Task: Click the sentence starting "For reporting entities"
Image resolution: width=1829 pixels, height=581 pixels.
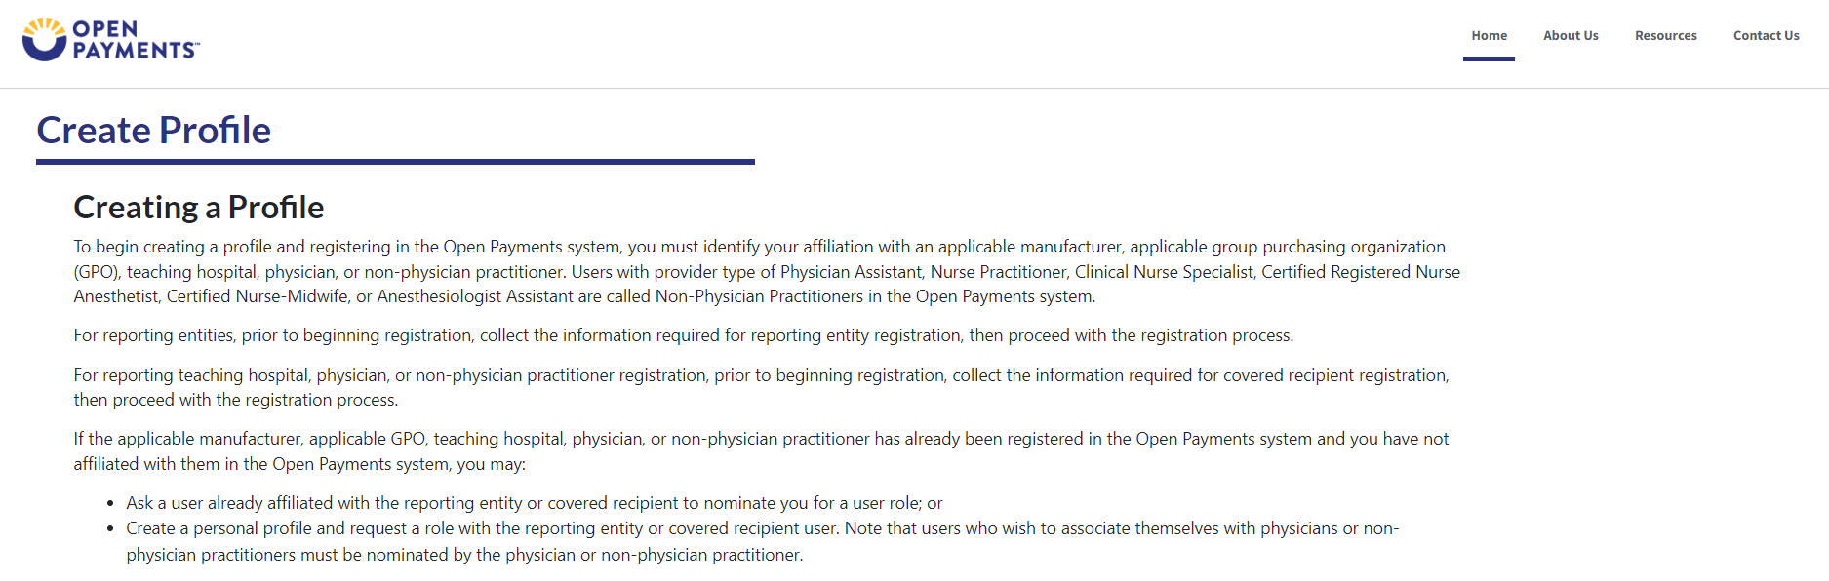Action: pos(683,335)
